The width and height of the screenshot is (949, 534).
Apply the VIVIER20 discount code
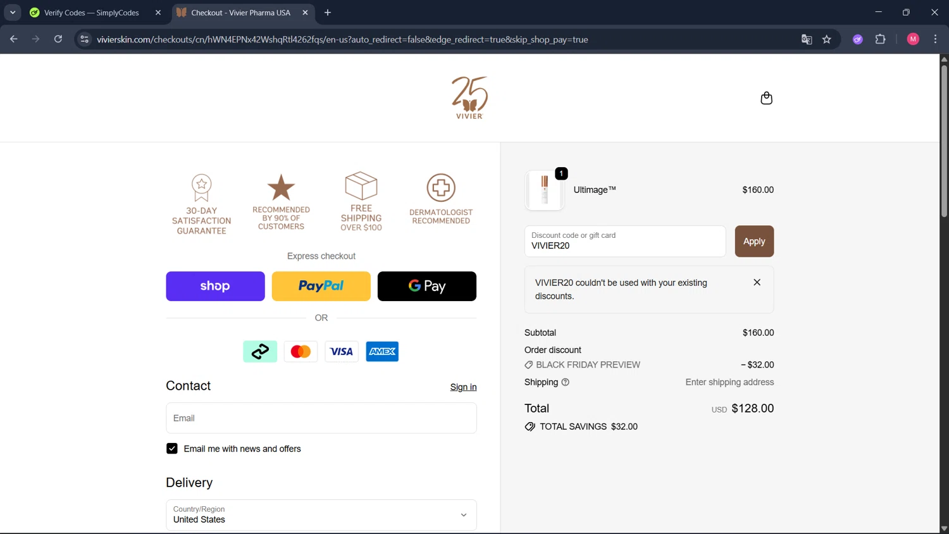tap(754, 241)
